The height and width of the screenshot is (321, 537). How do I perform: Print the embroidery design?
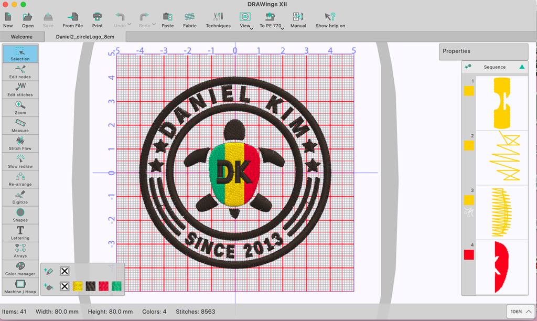click(x=97, y=20)
